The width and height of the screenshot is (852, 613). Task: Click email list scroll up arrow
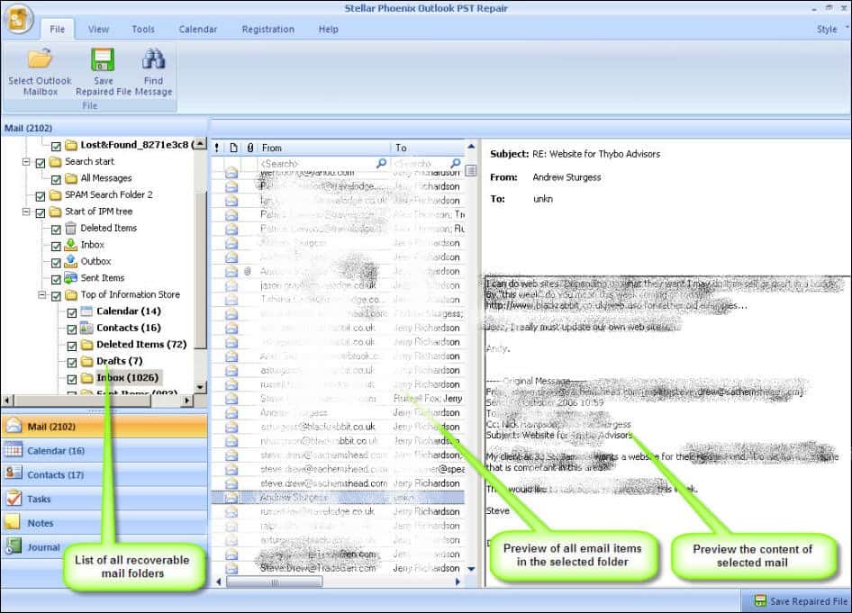[x=471, y=147]
